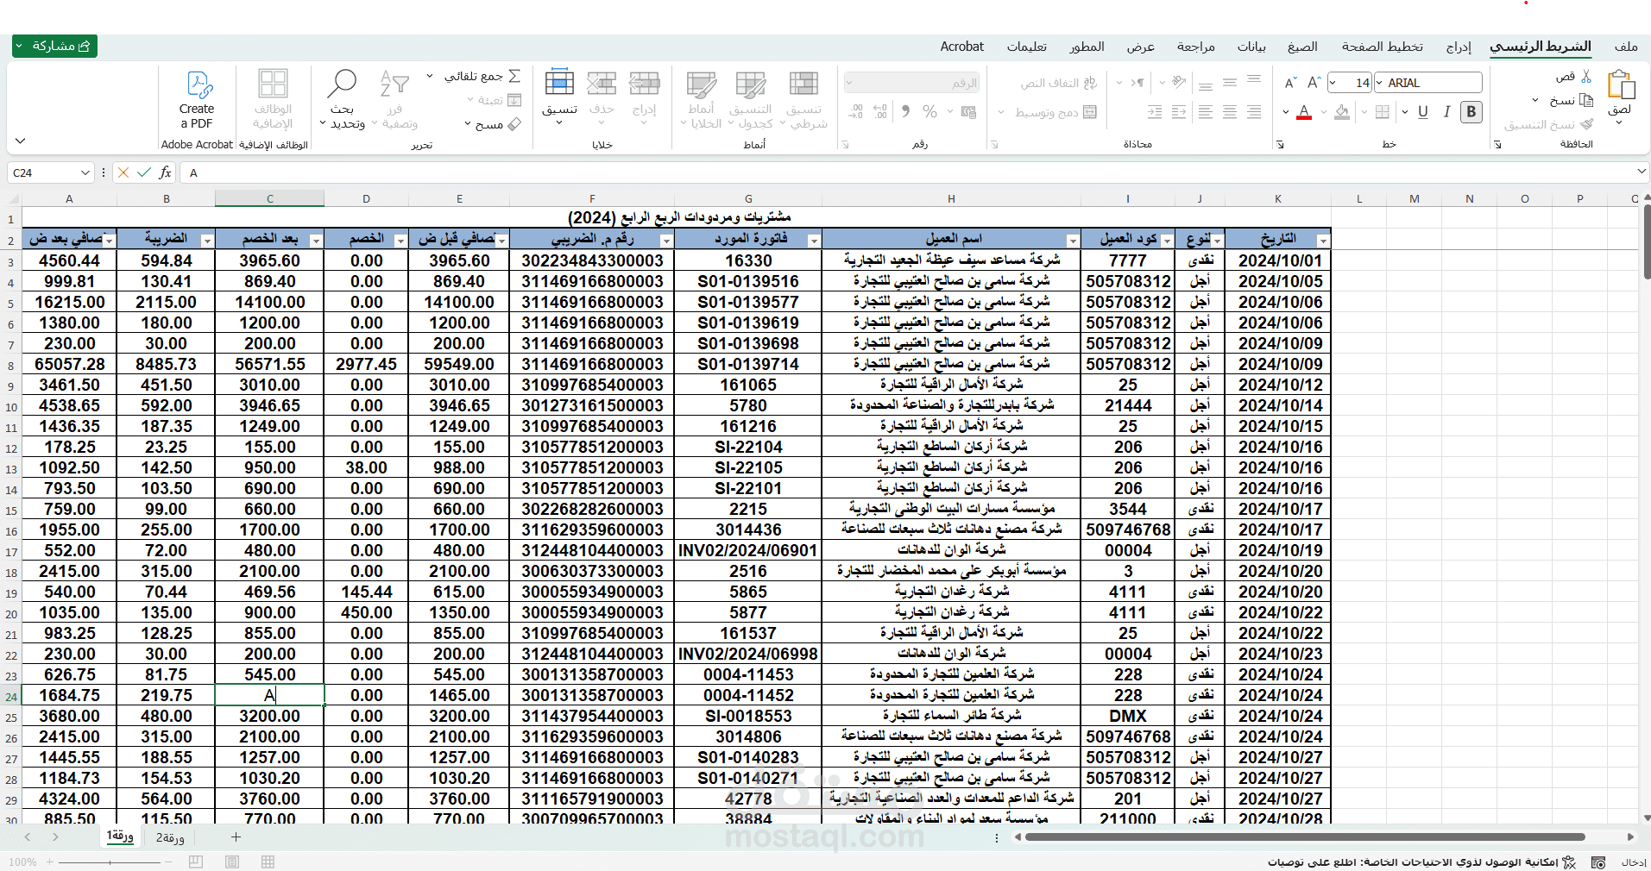
Task: Open the Acrobat ribbon tab
Action: [x=962, y=47]
